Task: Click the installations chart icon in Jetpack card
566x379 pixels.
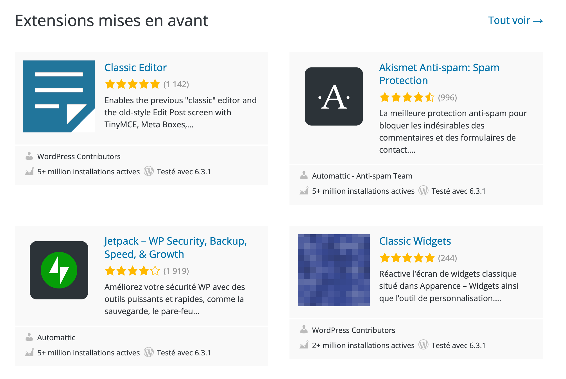Action: pyautogui.click(x=29, y=352)
